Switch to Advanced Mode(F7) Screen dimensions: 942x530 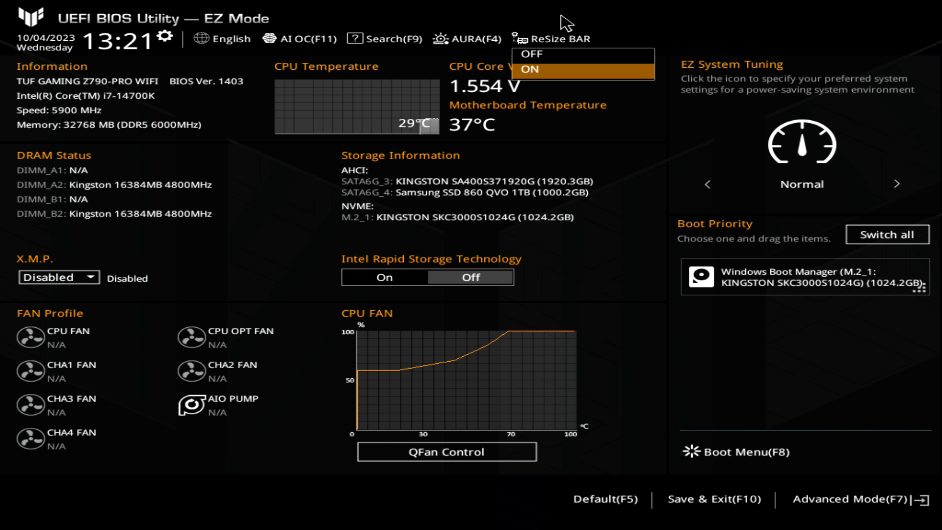850,499
